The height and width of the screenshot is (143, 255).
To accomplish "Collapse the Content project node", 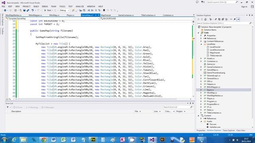I will pos(198,116).
